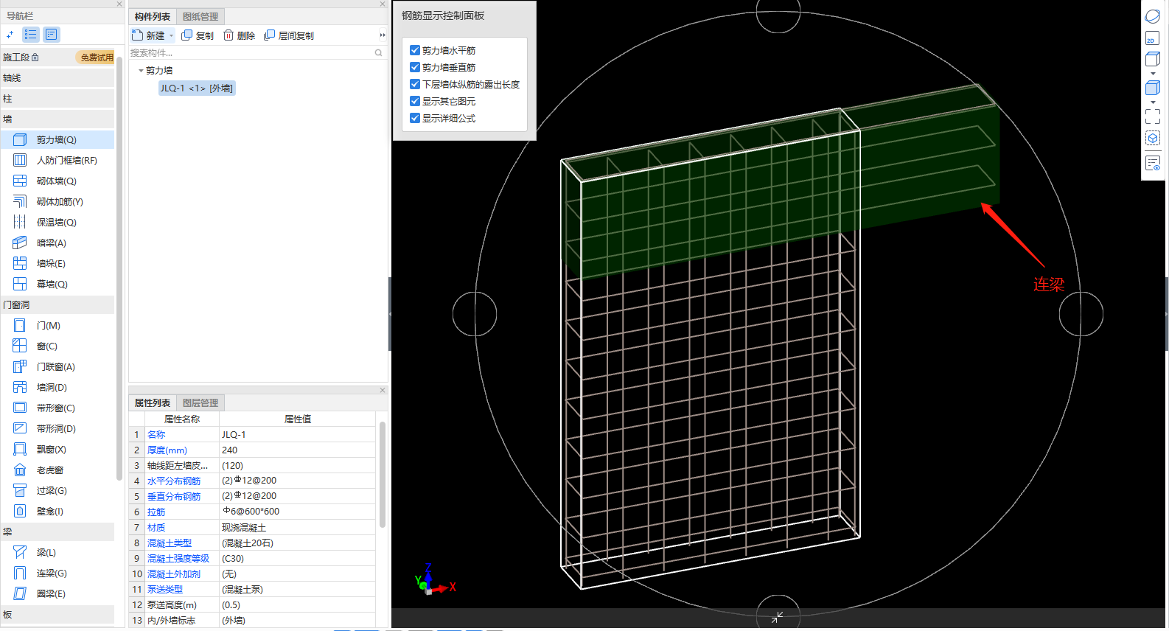Viewport: 1169px width, 631px height.
Task: Select 砌体墙(Q) item
Action: (x=57, y=181)
